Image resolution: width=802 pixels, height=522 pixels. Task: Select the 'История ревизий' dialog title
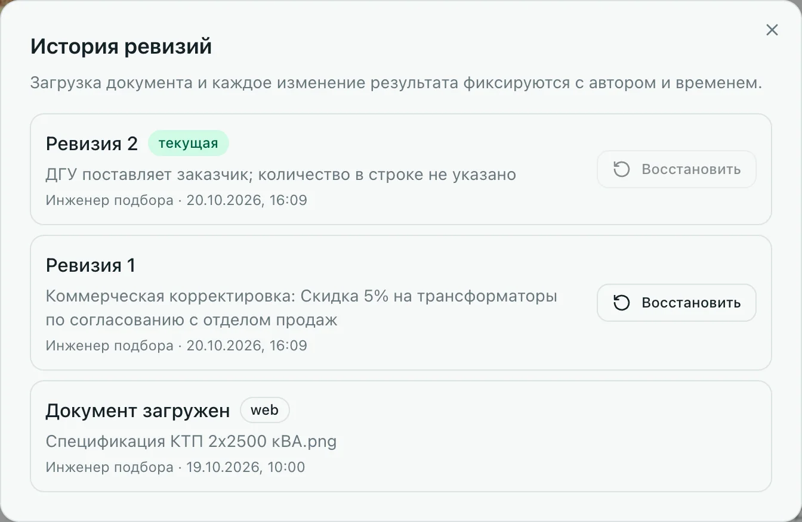pyautogui.click(x=121, y=46)
